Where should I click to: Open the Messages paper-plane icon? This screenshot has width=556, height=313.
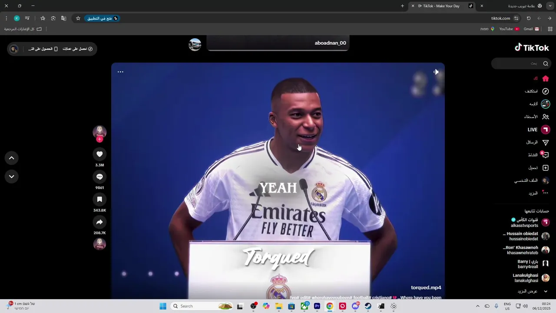[546, 142]
